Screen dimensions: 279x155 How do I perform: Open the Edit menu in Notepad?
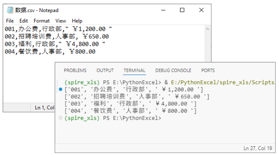23,21
